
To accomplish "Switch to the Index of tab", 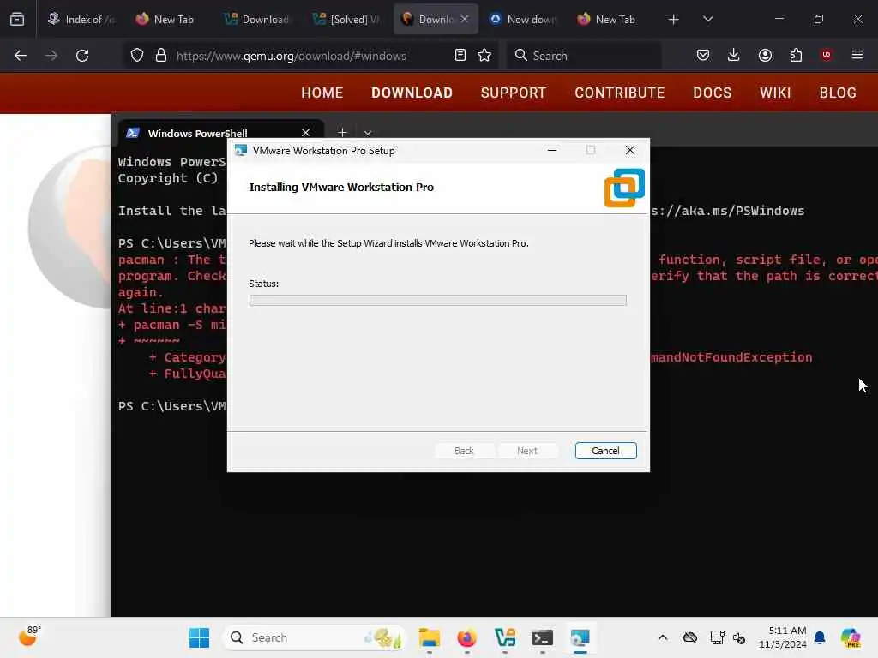I will (81, 19).
